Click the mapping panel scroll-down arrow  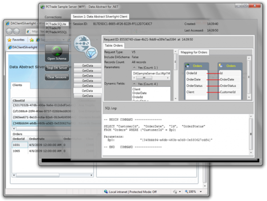(249, 97)
